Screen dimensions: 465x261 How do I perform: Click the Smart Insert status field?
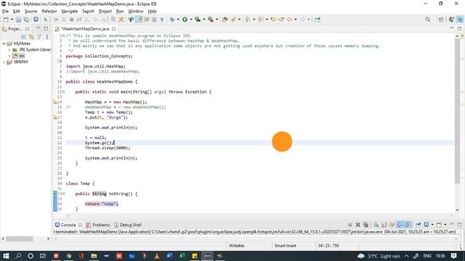pos(285,246)
